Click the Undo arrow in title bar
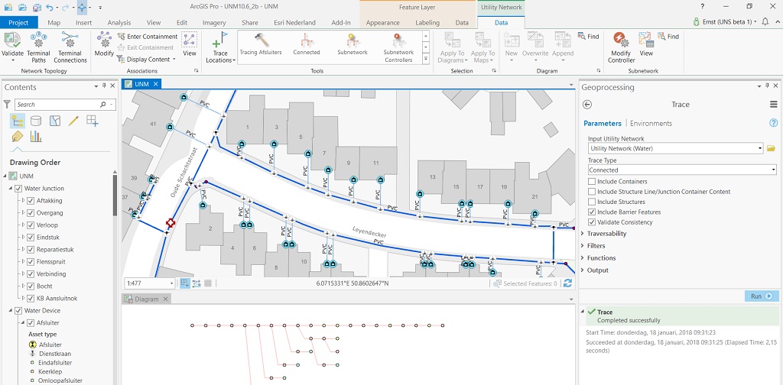Screen dimensions: 783x385 [x=50, y=7]
